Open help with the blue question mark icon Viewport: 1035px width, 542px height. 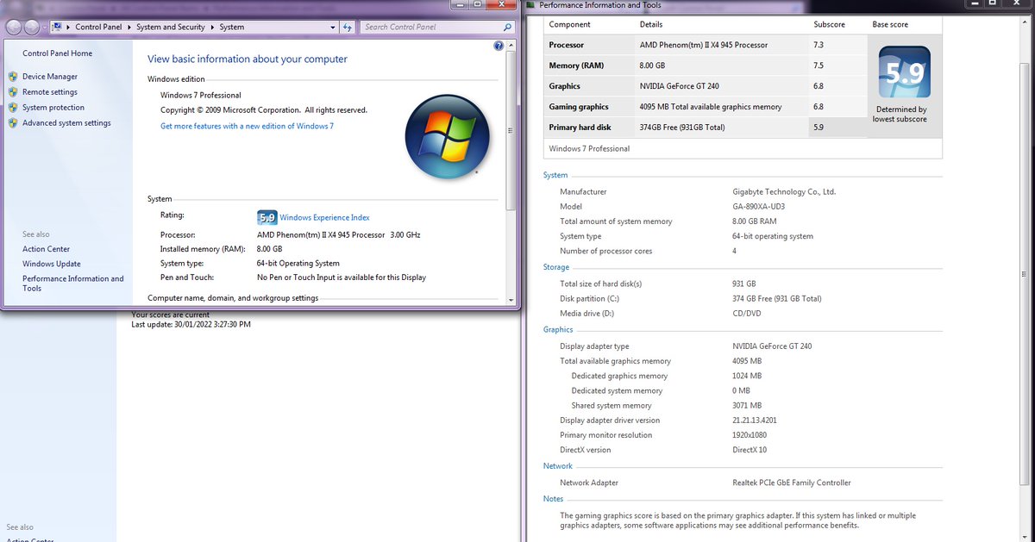click(499, 46)
